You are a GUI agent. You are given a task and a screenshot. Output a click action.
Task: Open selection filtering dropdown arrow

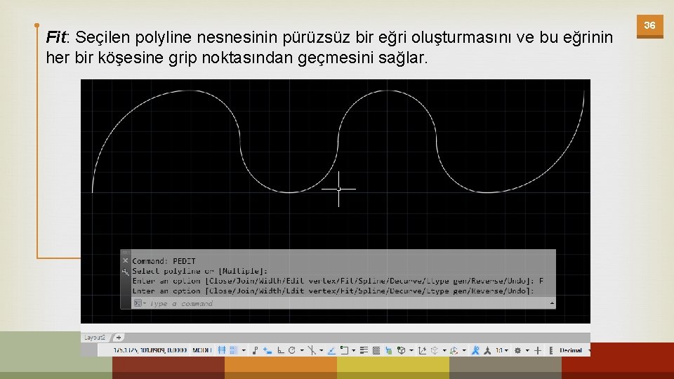pyautogui.click(x=444, y=351)
